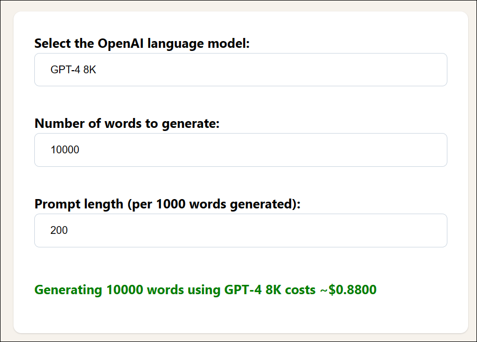Click the per-1000-words prompt field

click(x=240, y=230)
